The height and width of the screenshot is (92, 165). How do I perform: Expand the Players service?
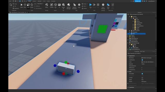coord(128,35)
